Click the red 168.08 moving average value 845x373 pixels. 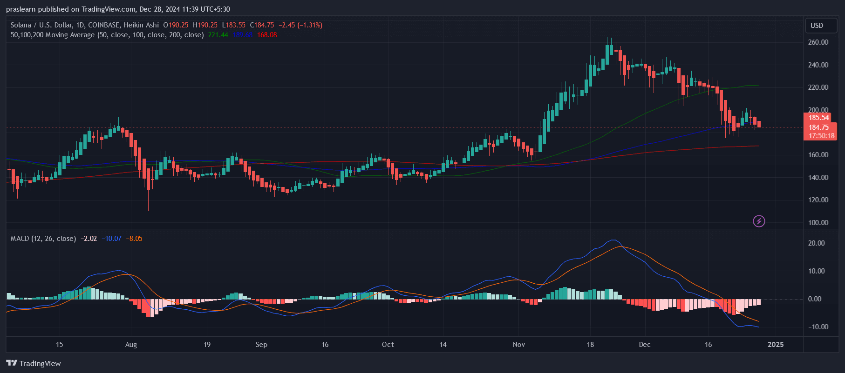click(x=267, y=35)
